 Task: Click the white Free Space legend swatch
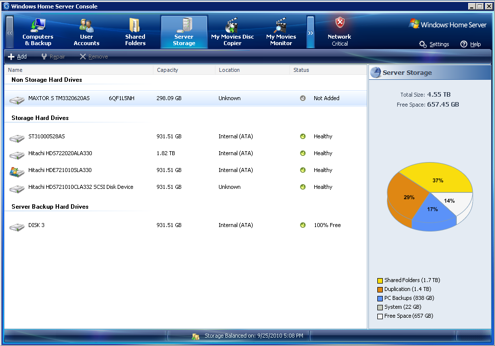(x=380, y=316)
